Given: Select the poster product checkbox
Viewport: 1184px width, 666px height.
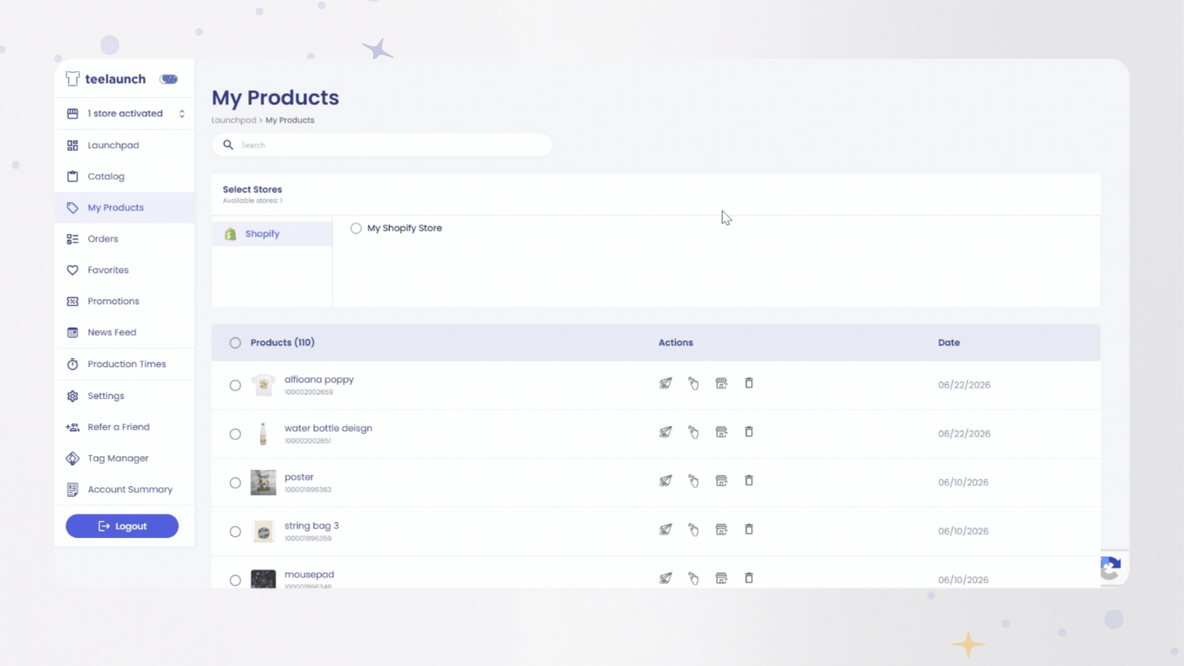Looking at the screenshot, I should click(x=235, y=483).
